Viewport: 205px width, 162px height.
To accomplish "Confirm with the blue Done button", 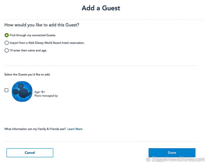I will 172,153.
